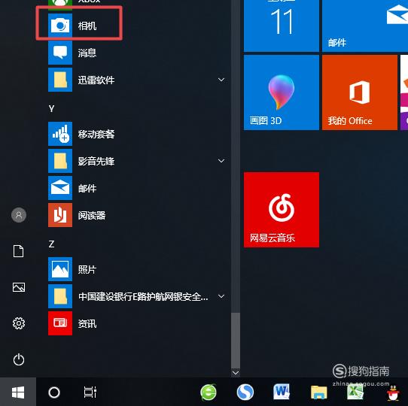The width and height of the screenshot is (408, 406).
Task: Open the 消息 messaging app icon
Action: coord(60,53)
